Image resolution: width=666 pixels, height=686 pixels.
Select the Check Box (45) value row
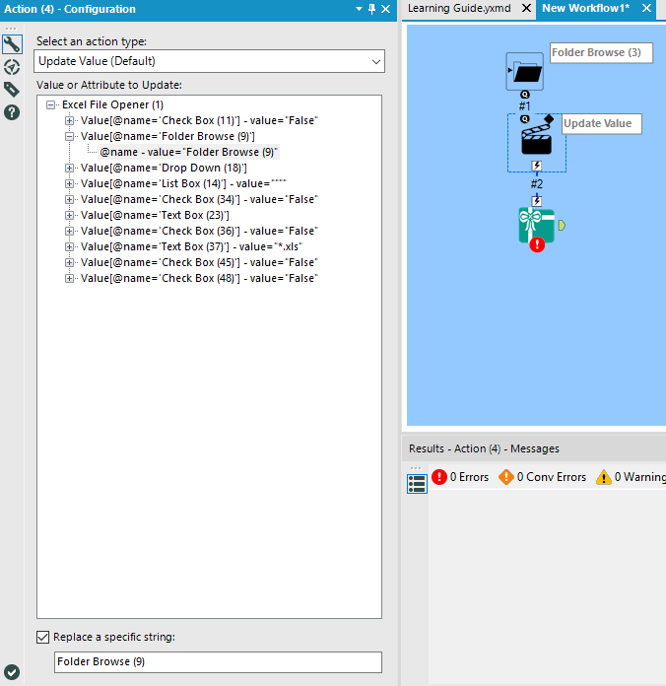coord(199,262)
